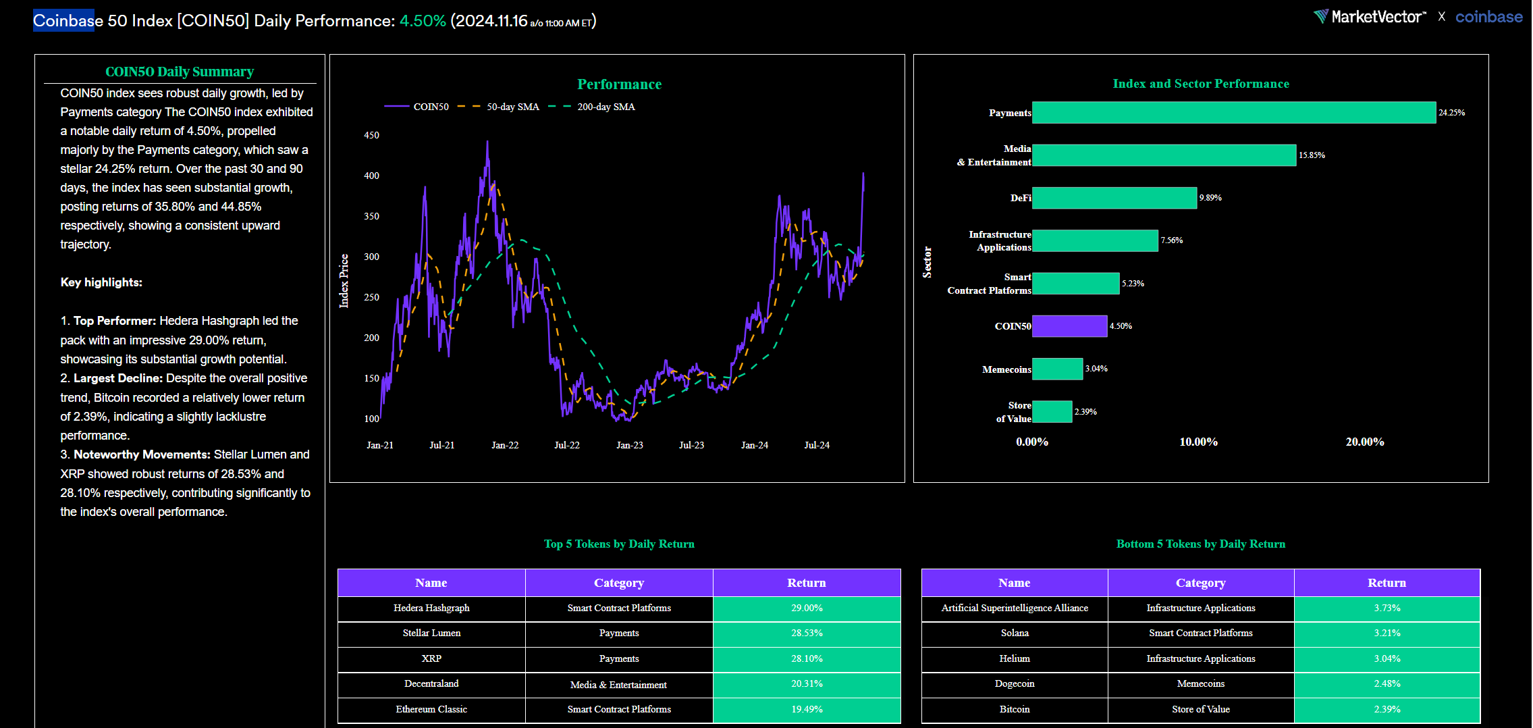Viewport: 1533px width, 728px height.
Task: Click the 3.73% return cell
Action: 1387,608
